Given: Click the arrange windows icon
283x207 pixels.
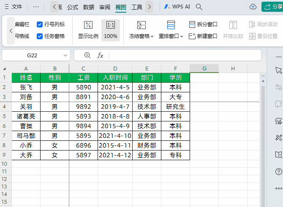Looking at the screenshot, I should (x=171, y=25).
